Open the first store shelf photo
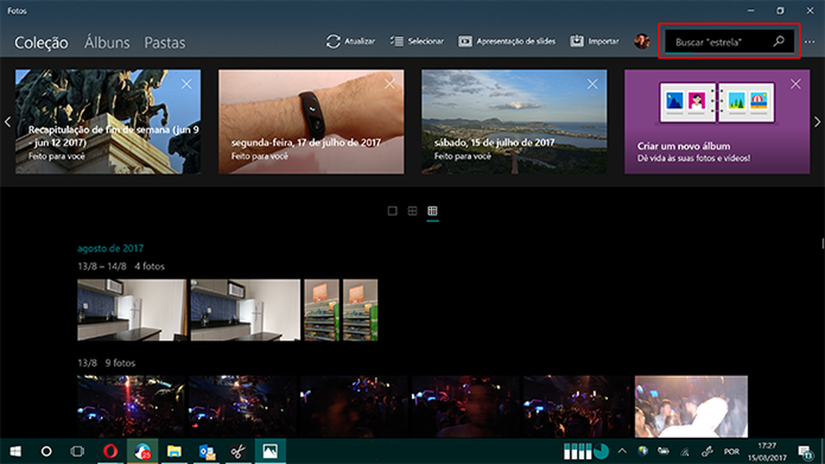Image resolution: width=825 pixels, height=464 pixels. point(321,310)
